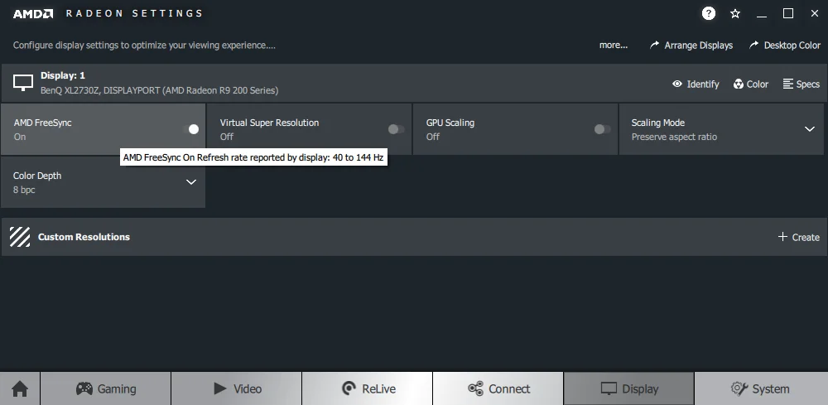Select the Display tab

629,389
